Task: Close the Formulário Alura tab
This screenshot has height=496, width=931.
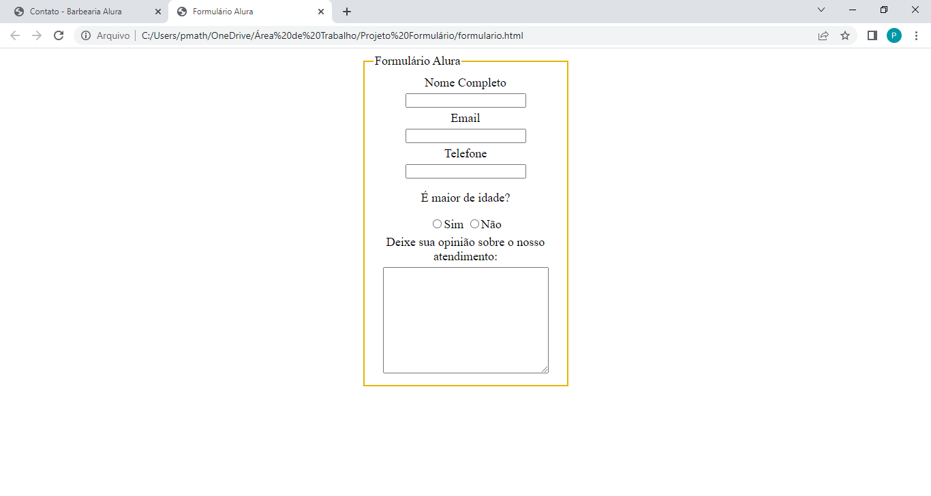Action: pyautogui.click(x=321, y=12)
